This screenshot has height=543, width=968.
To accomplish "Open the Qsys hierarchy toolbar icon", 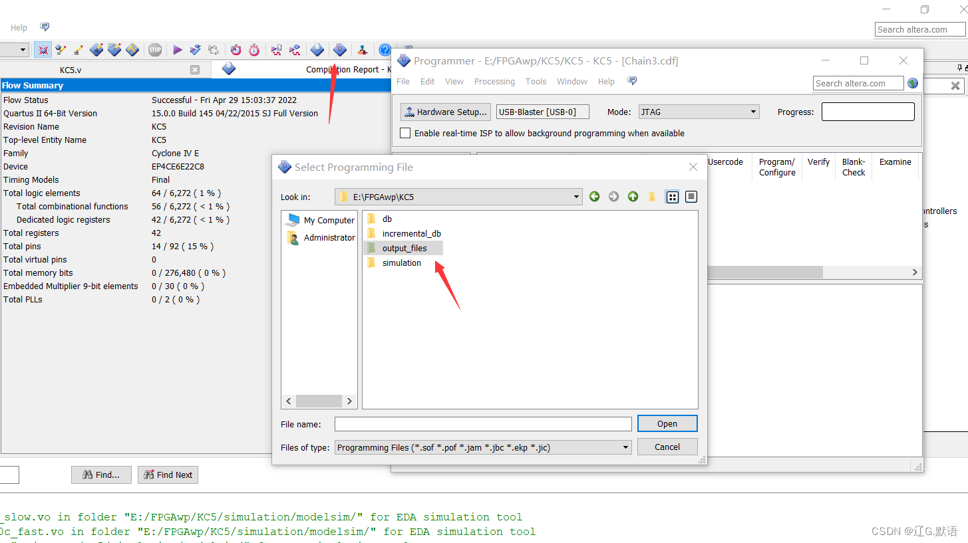I will (362, 50).
